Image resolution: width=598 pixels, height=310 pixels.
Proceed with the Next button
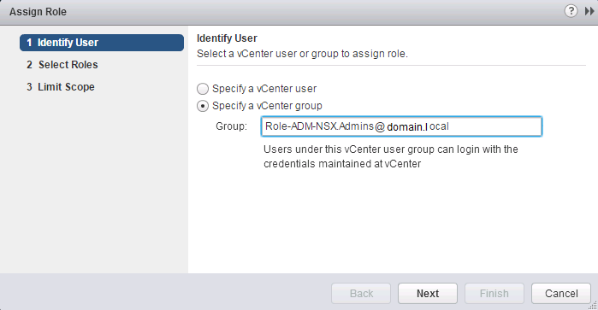click(428, 293)
